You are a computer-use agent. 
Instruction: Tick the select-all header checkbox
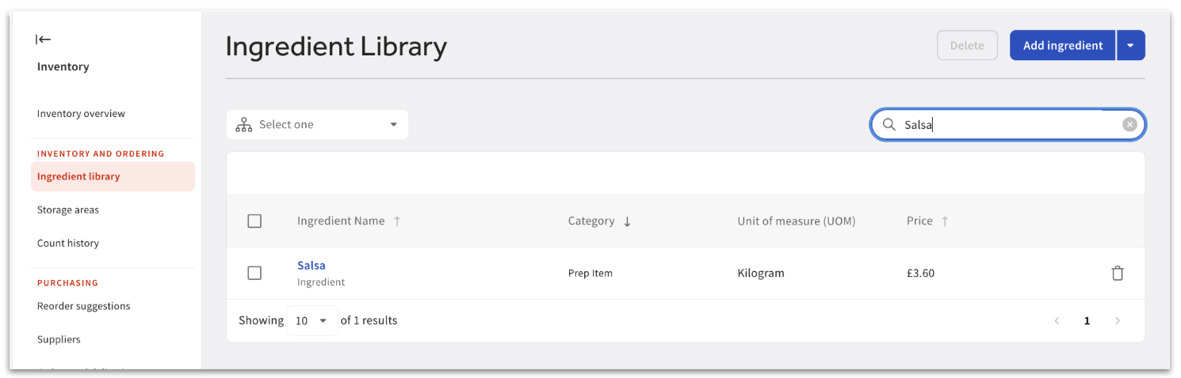254,221
